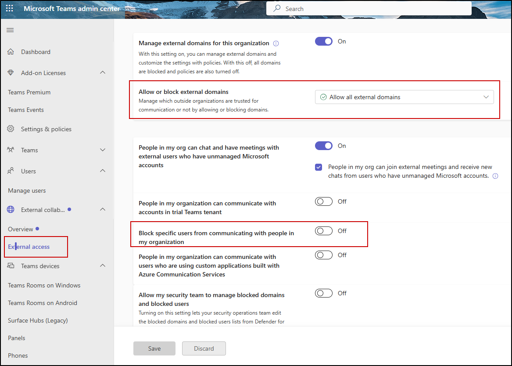Image resolution: width=512 pixels, height=366 pixels.
Task: Open Teams Events page
Action: pyautogui.click(x=26, y=110)
